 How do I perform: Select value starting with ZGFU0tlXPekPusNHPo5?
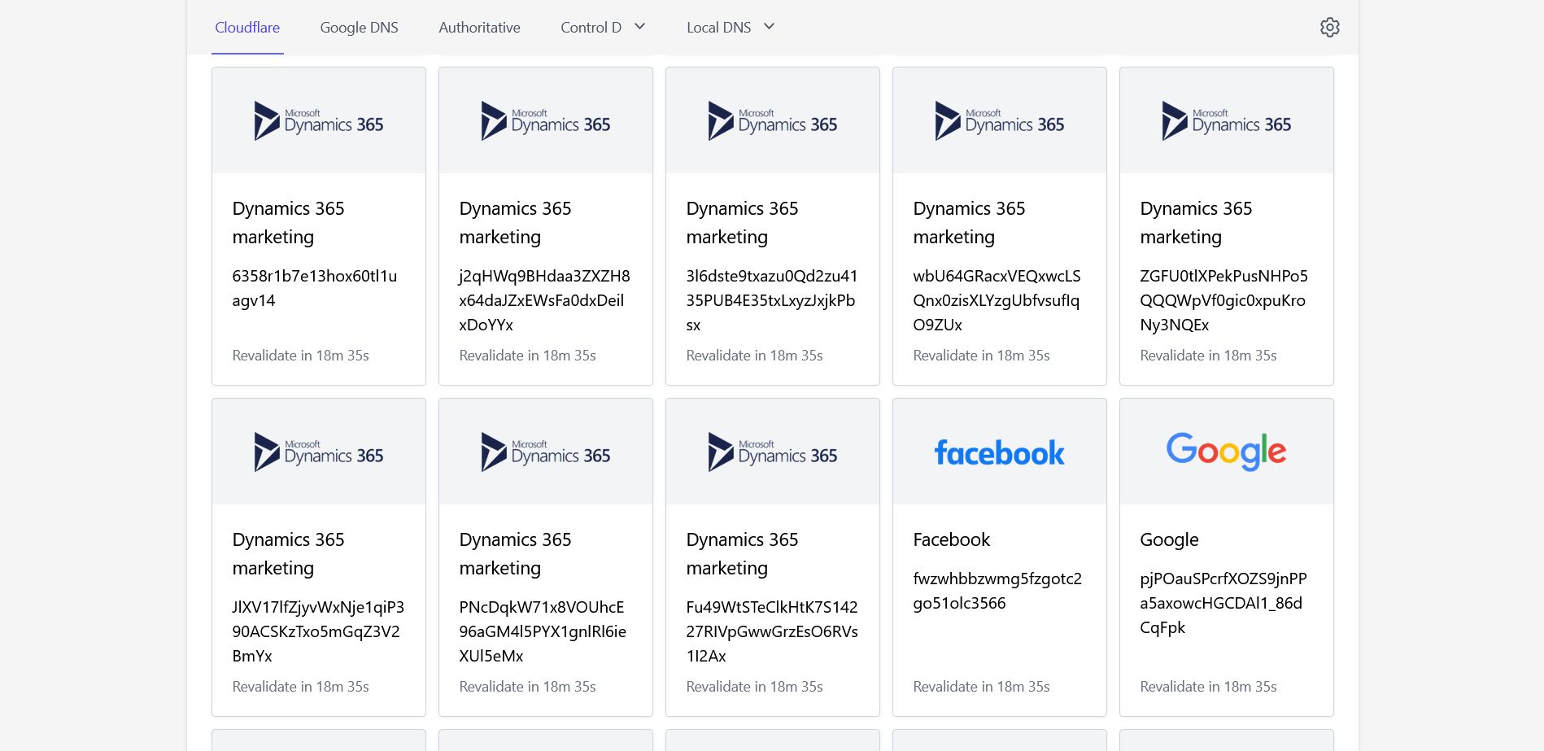1223,300
